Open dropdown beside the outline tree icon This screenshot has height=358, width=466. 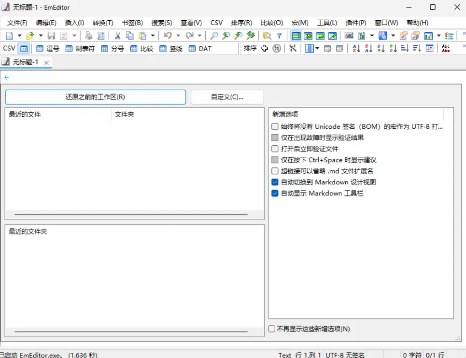(x=372, y=36)
